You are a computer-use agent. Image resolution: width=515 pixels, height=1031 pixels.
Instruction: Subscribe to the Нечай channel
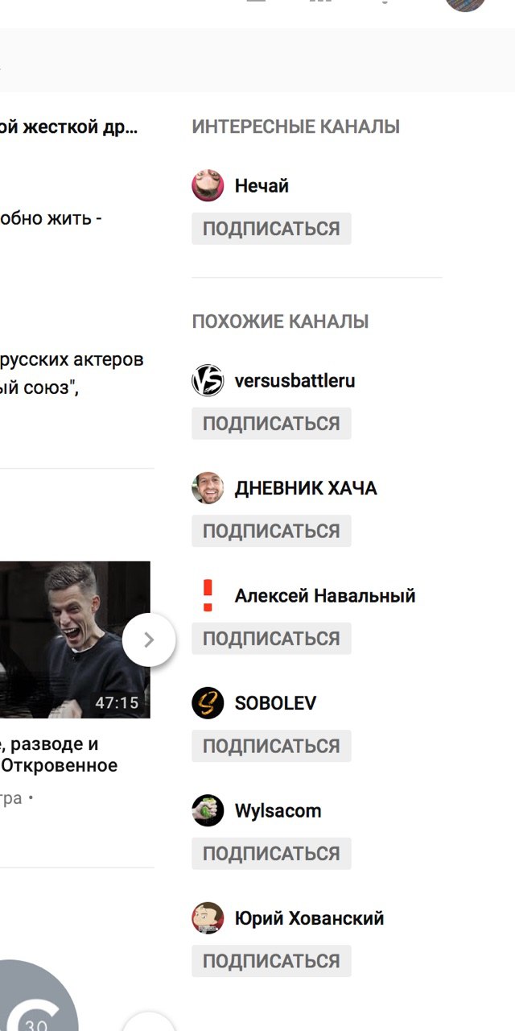click(271, 229)
